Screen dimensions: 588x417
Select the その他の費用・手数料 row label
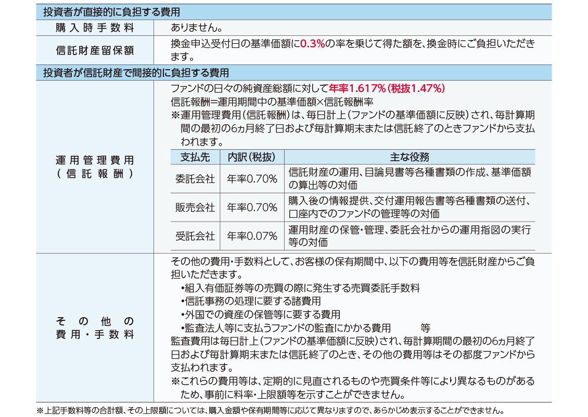point(95,328)
